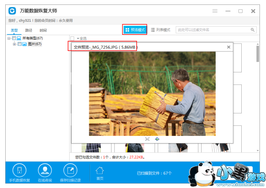This screenshot has height=188, width=266.
Task: Click the app logo icon
Action: tap(12, 11)
